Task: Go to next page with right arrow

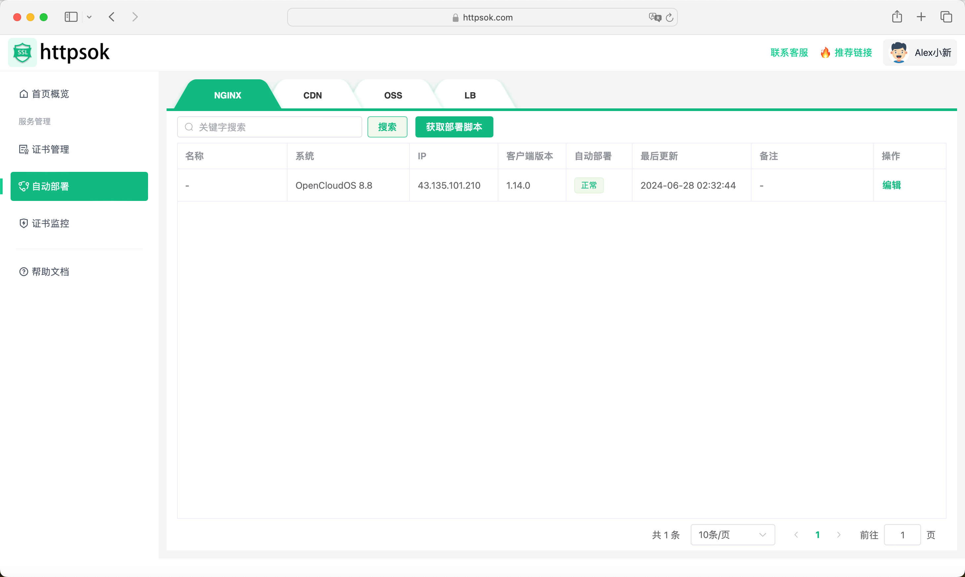Action: pyautogui.click(x=839, y=535)
